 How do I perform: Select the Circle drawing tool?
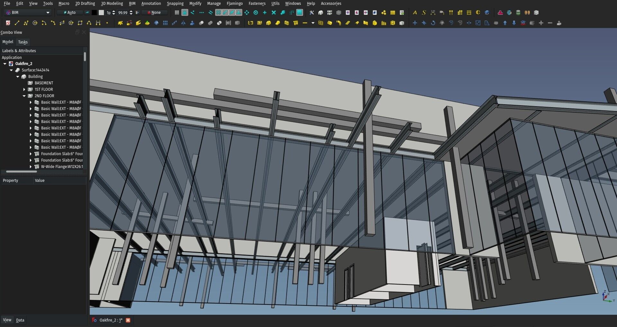point(35,23)
